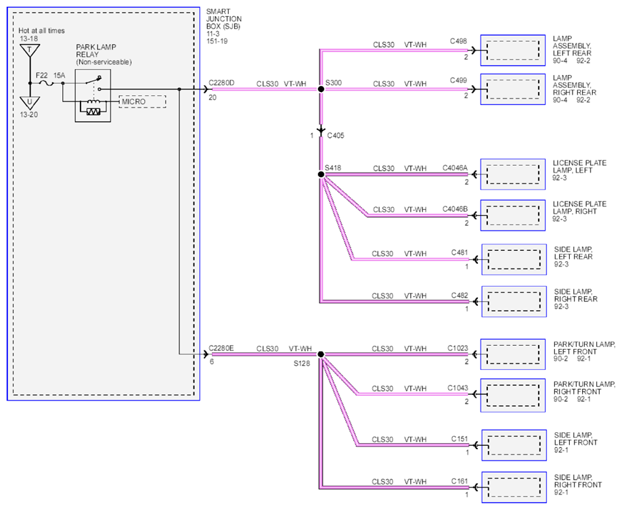Click the right front side lamp box
622x510 pixels.
tap(514, 488)
